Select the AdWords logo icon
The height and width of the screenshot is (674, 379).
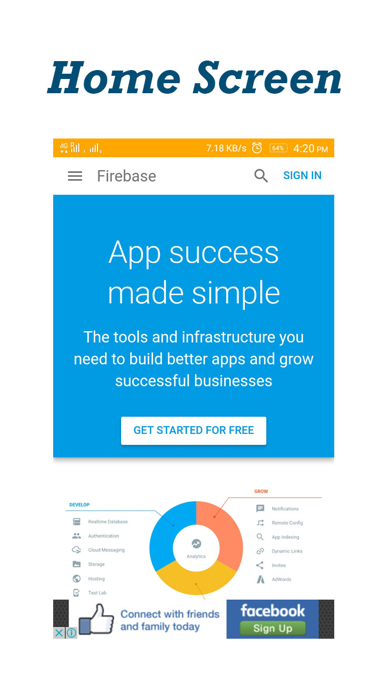[x=260, y=580]
